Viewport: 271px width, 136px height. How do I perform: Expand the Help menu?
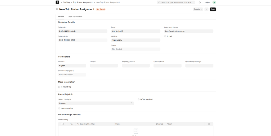207,2
